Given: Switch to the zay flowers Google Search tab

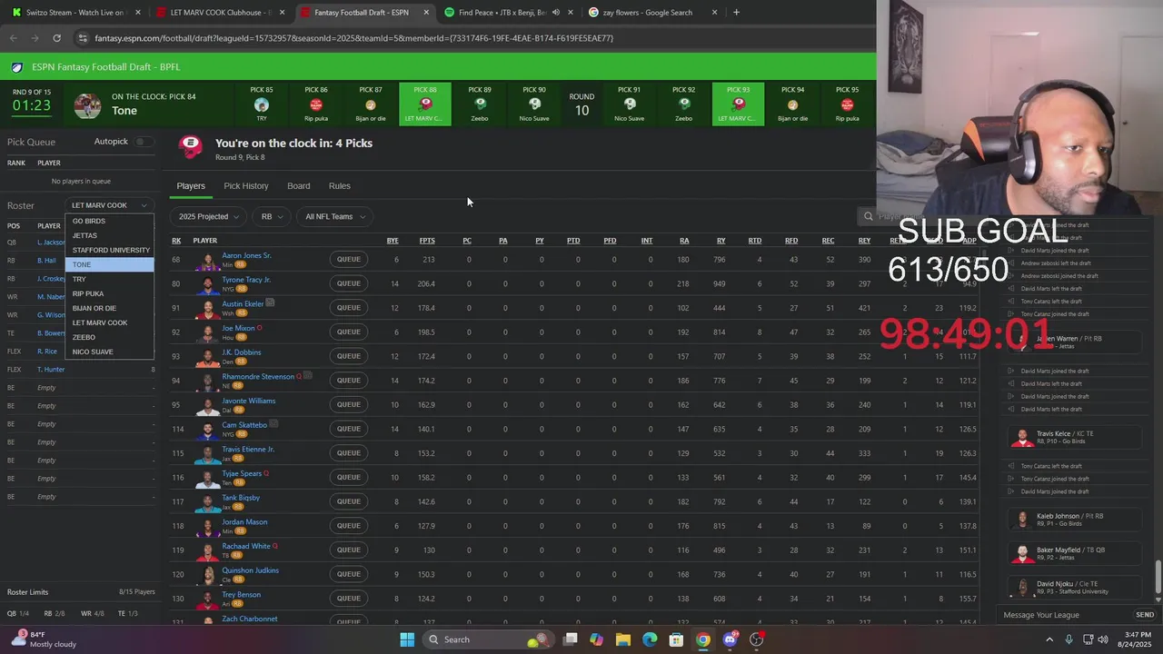Looking at the screenshot, I should [x=652, y=13].
